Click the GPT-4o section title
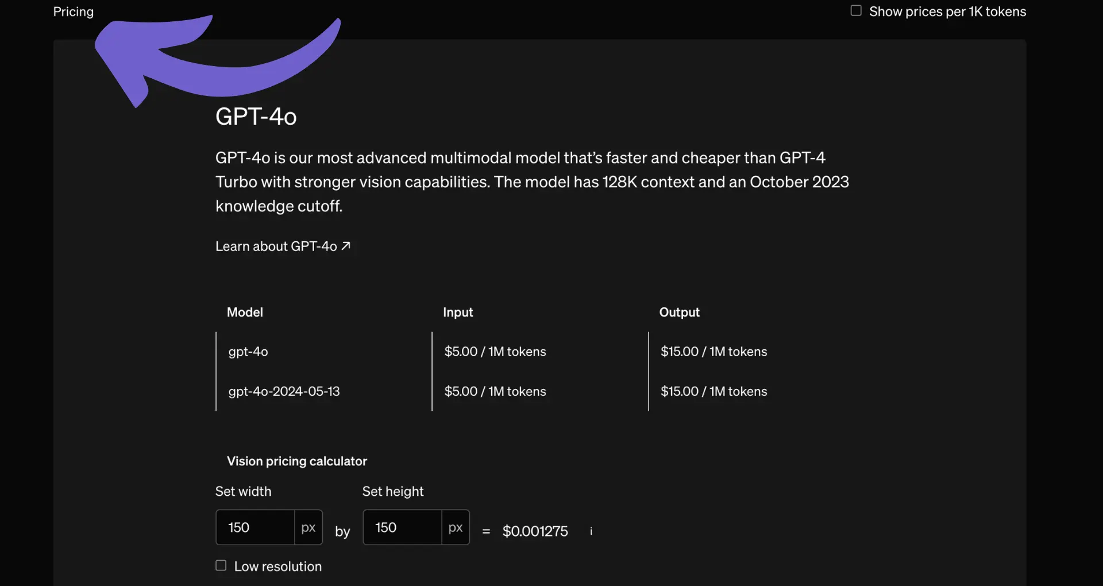1103x586 pixels. click(256, 117)
